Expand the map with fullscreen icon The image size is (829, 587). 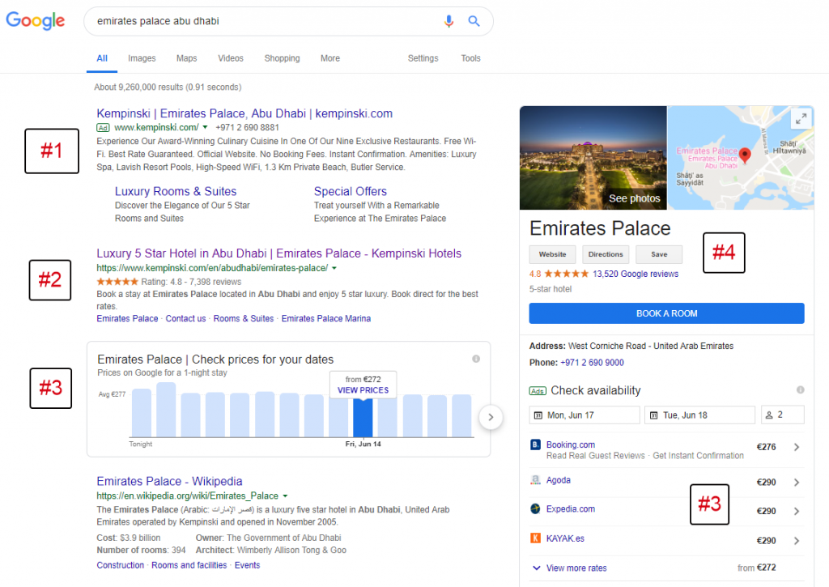(x=801, y=118)
